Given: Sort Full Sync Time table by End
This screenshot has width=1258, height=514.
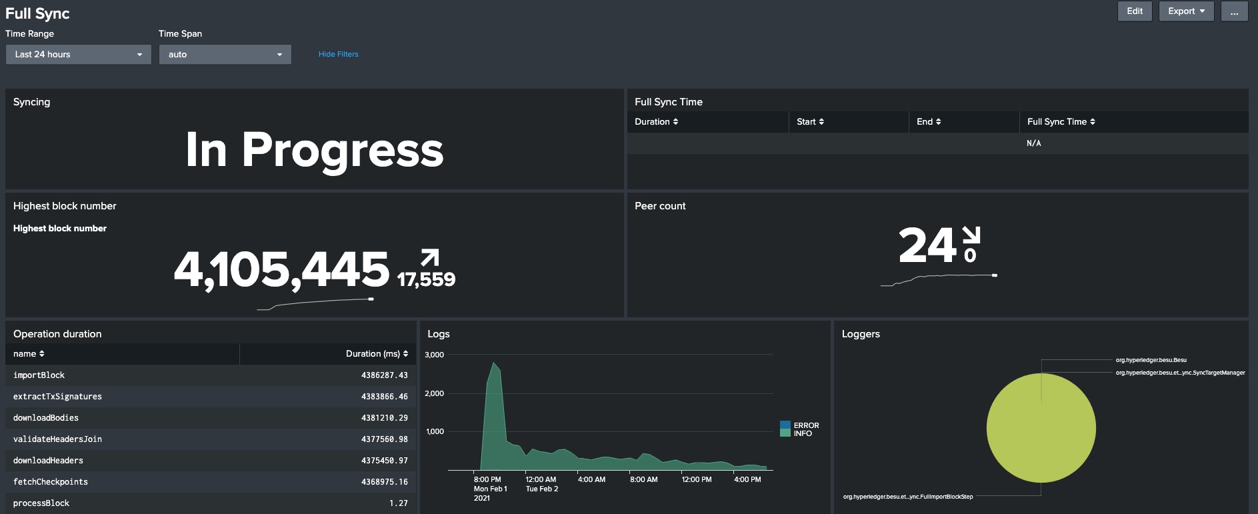Looking at the screenshot, I should pyautogui.click(x=929, y=121).
